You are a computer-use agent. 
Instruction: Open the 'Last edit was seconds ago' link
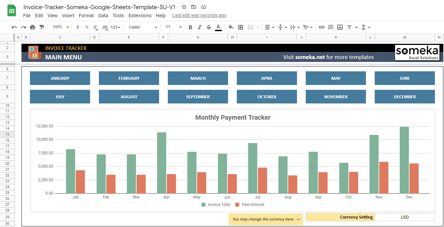pos(199,15)
